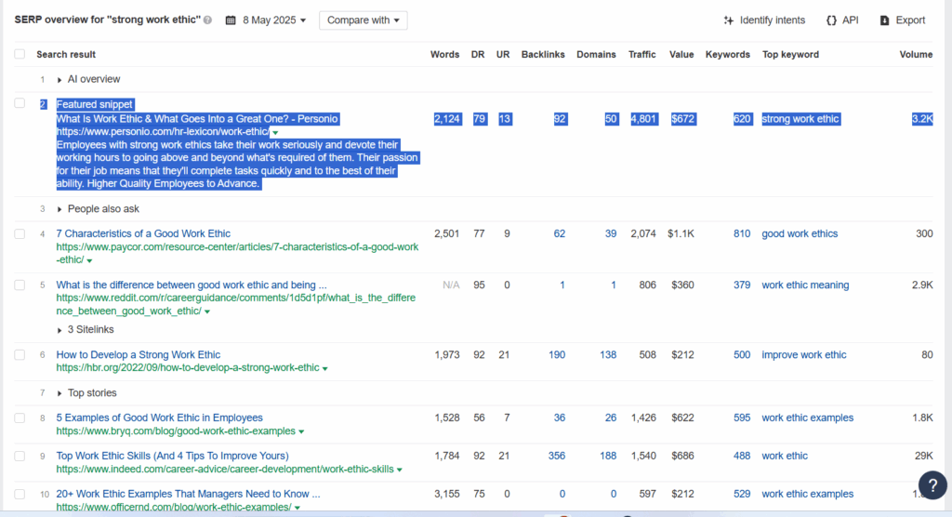Click the Traffic column header
The height and width of the screenshot is (517, 952).
click(x=641, y=54)
